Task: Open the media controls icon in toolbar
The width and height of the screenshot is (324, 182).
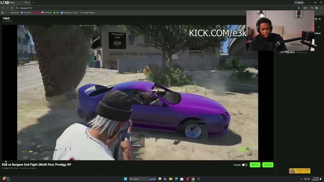Action: (312, 8)
